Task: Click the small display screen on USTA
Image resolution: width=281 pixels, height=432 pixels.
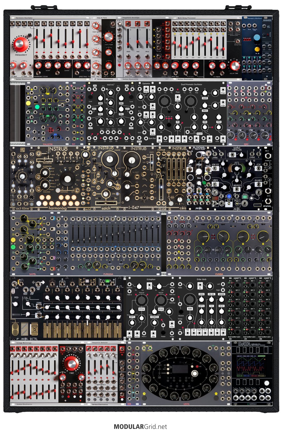Action: 180,369
